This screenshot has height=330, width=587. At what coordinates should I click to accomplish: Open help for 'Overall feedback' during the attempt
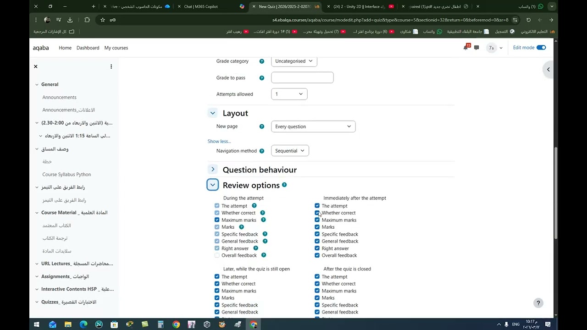[x=263, y=255]
